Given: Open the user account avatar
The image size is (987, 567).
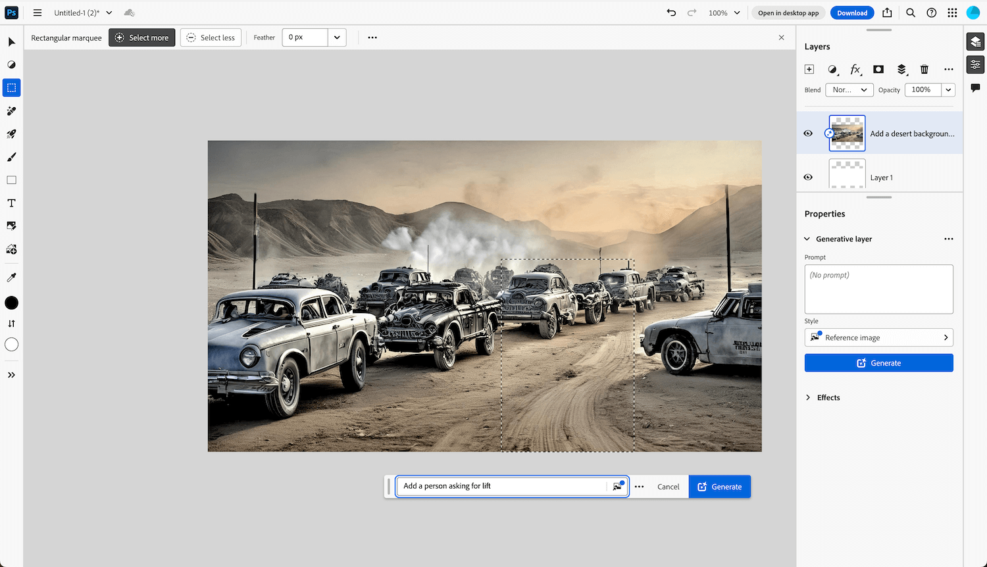Looking at the screenshot, I should (x=973, y=12).
